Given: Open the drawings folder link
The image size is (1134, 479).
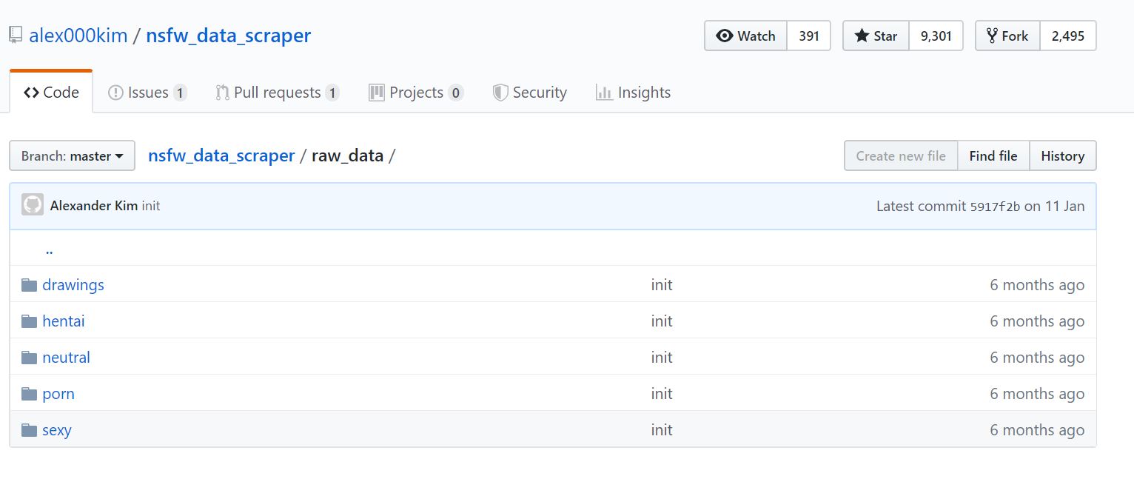Looking at the screenshot, I should [73, 285].
